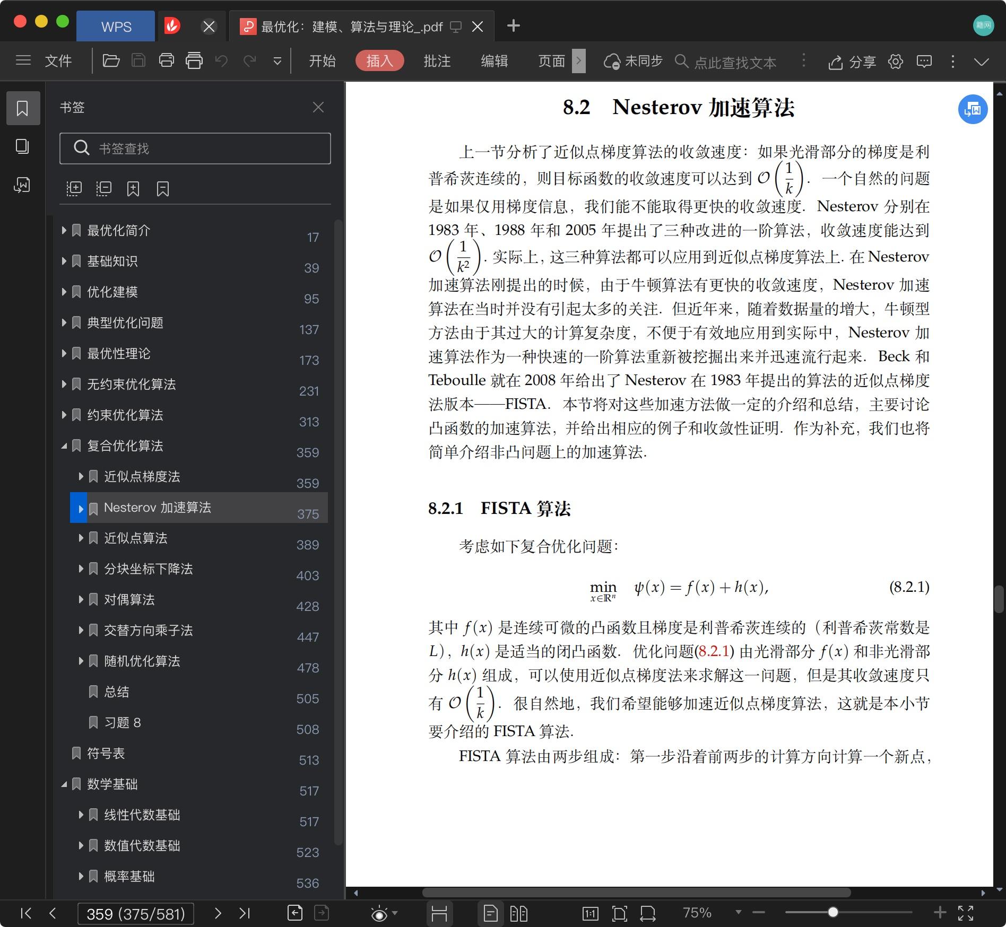Viewport: 1006px width, 927px height.
Task: Open the 文件 menu
Action: [x=58, y=61]
